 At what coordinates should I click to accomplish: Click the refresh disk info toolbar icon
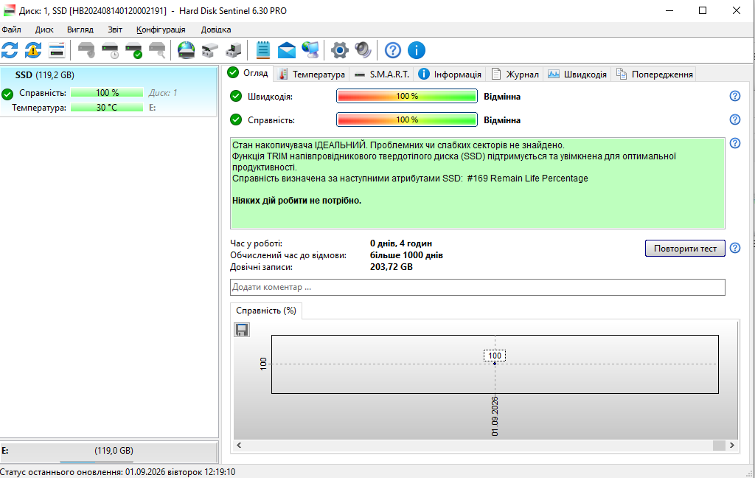click(x=10, y=50)
